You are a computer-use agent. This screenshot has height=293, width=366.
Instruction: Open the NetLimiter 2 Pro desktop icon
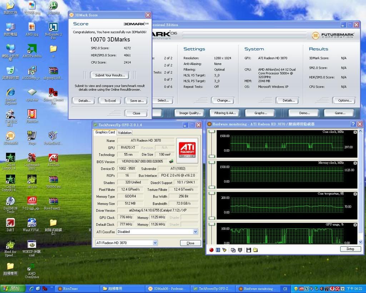coord(54,30)
